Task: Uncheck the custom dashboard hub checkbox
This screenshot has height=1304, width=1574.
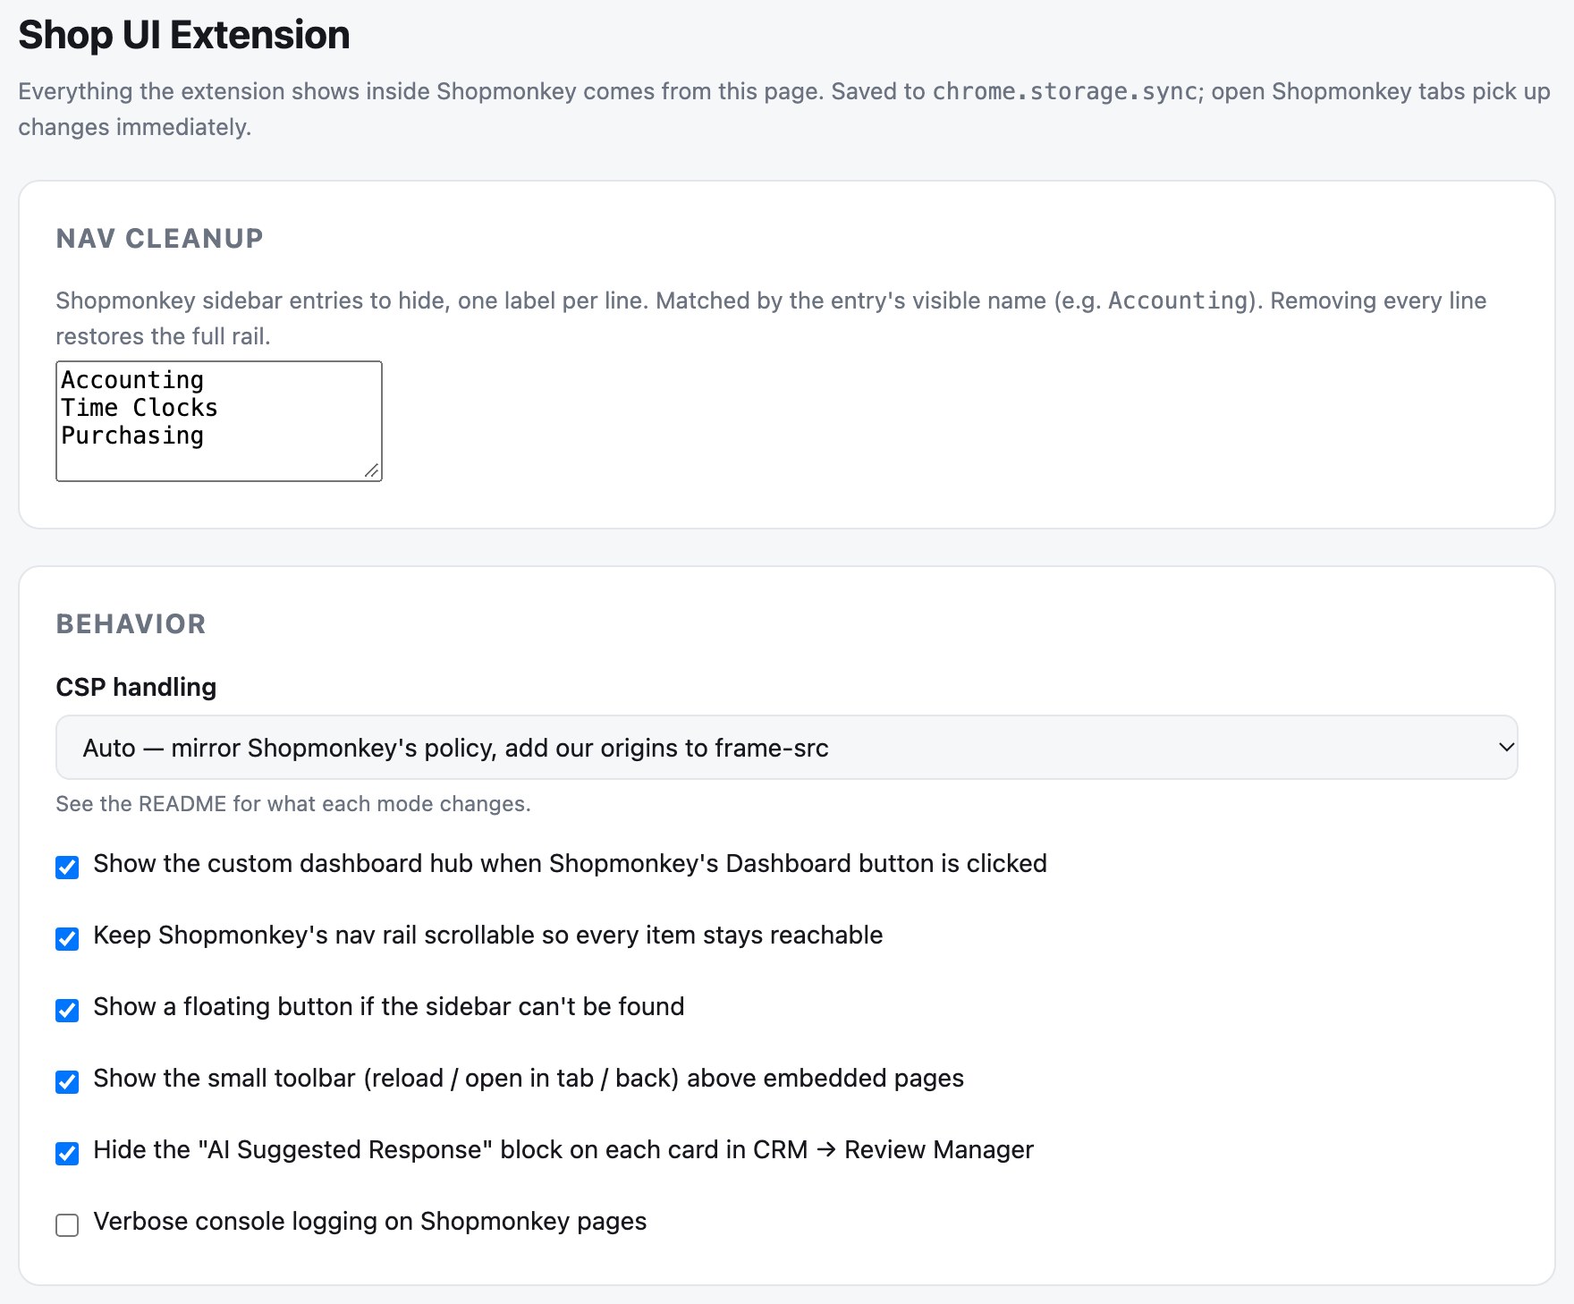Action: (67, 867)
